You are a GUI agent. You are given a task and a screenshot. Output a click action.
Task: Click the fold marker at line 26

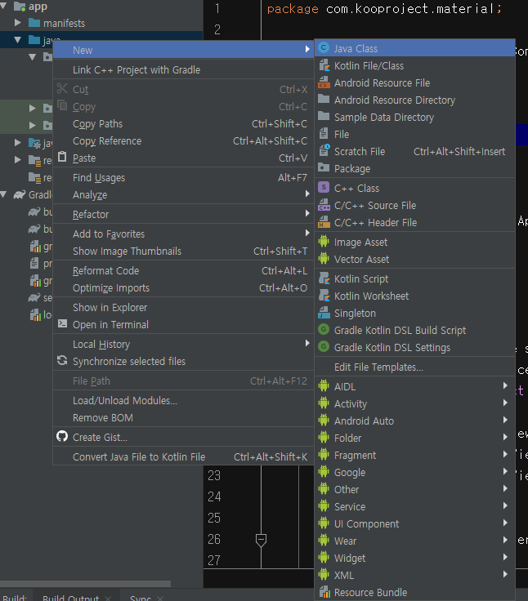click(x=261, y=540)
